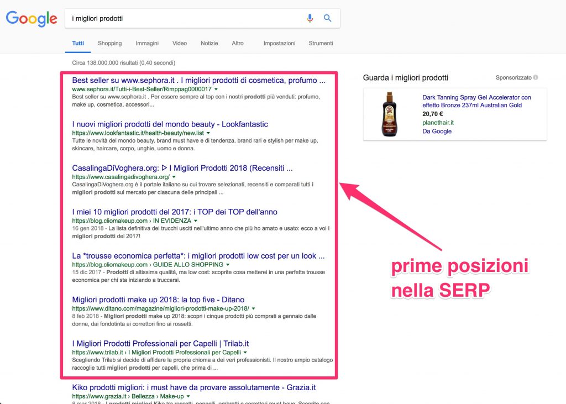Click 'Circa 138.000.000 risultati' stats text
The width and height of the screenshot is (566, 404).
pyautogui.click(x=123, y=63)
